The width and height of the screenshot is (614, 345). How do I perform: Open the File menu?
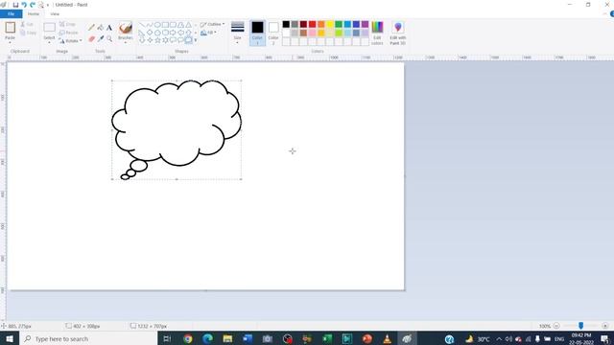click(x=11, y=14)
